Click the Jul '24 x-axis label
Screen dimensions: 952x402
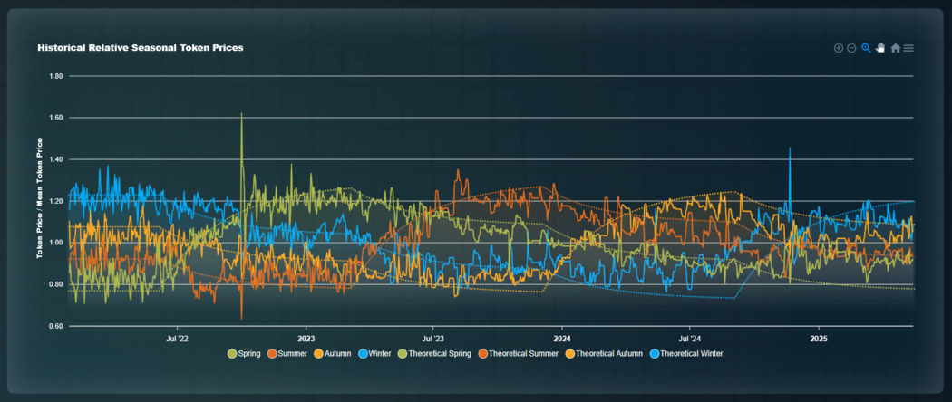tap(689, 338)
